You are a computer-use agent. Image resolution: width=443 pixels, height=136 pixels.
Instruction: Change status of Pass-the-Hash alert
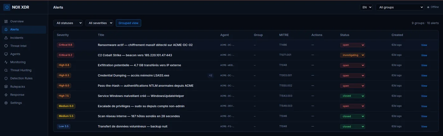[353, 86]
